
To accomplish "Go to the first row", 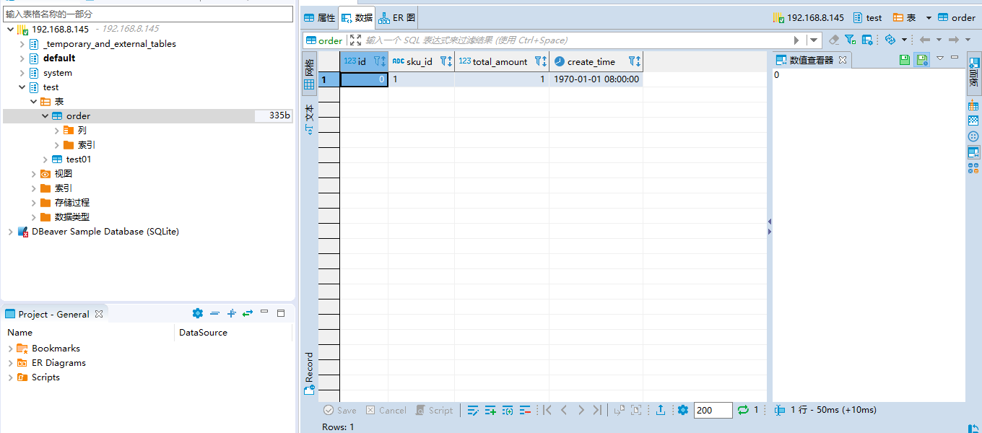I will pos(547,410).
